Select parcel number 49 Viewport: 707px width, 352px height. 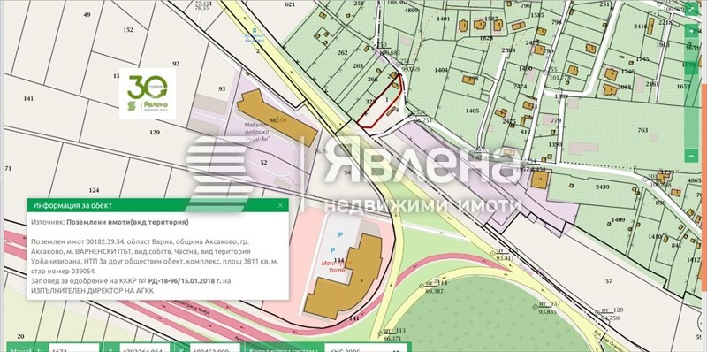coord(87,14)
